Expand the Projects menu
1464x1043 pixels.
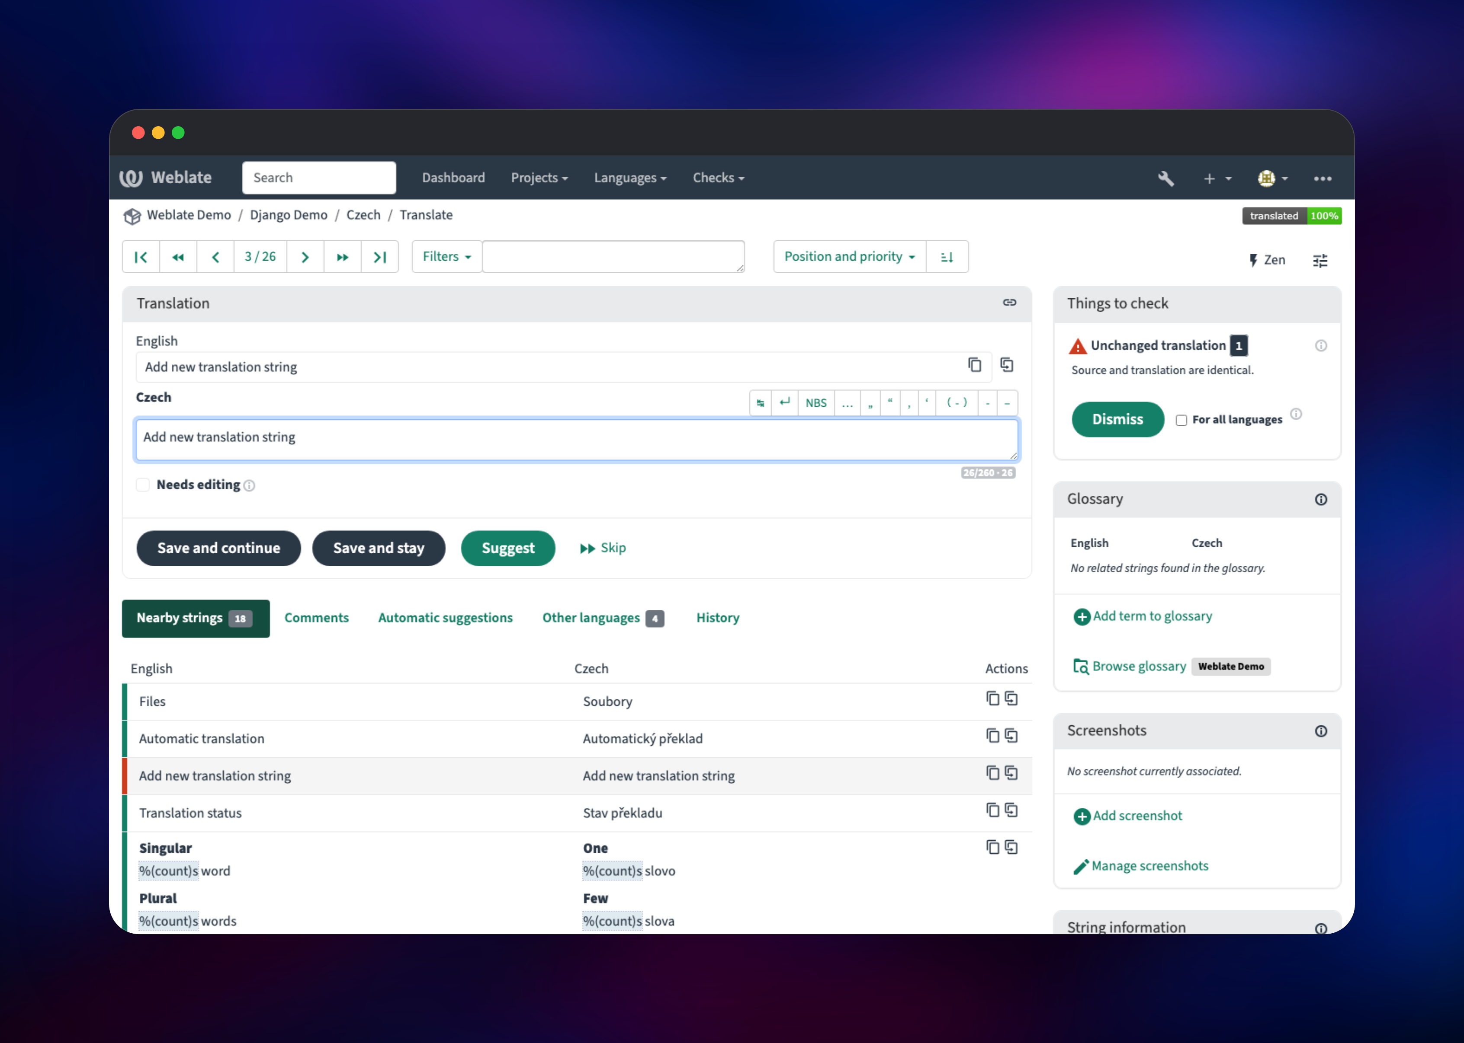pyautogui.click(x=539, y=178)
